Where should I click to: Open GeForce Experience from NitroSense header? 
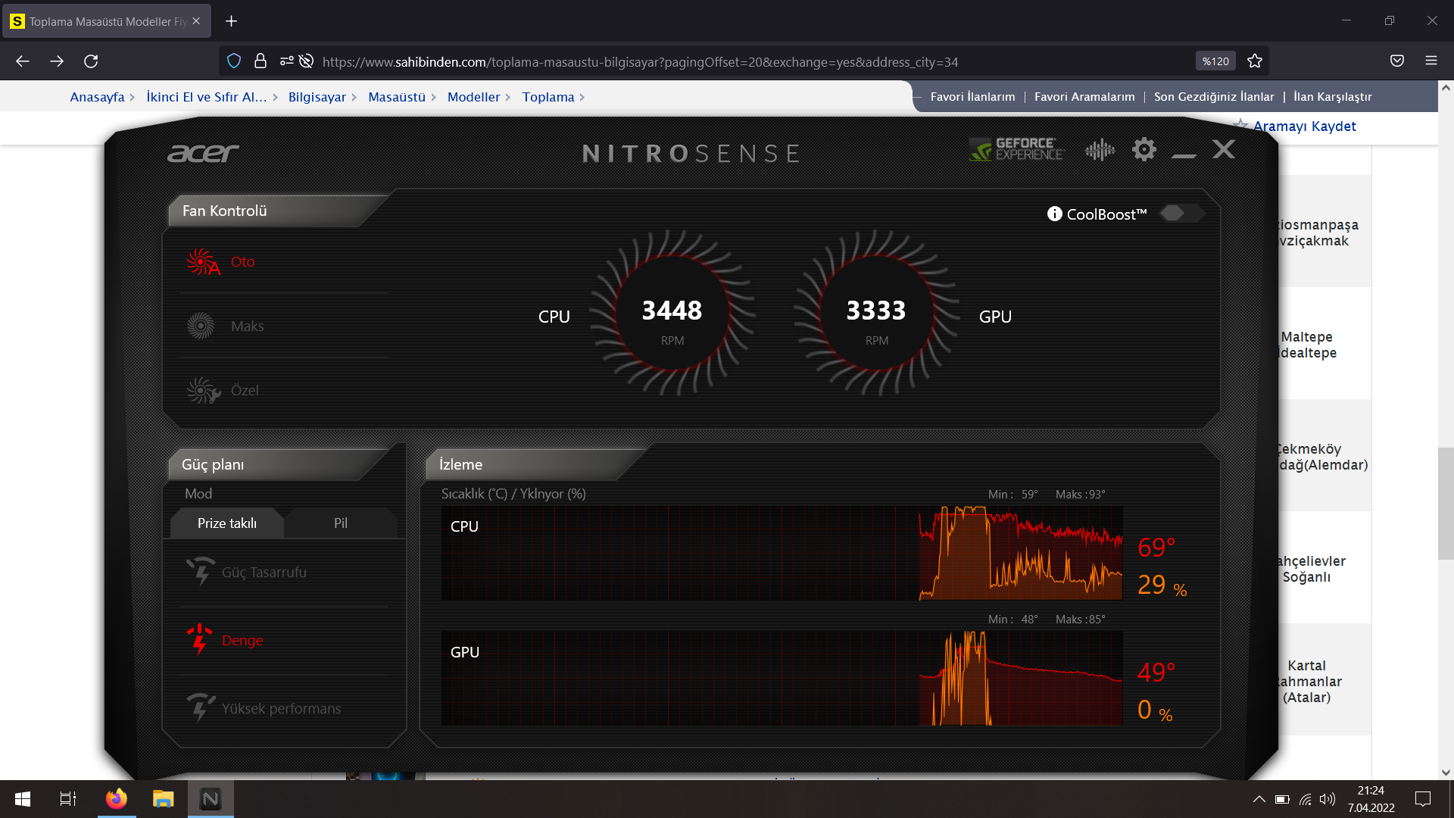click(1016, 149)
